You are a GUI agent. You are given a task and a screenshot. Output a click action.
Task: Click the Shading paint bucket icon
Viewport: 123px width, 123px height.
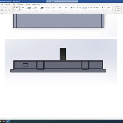6,10
